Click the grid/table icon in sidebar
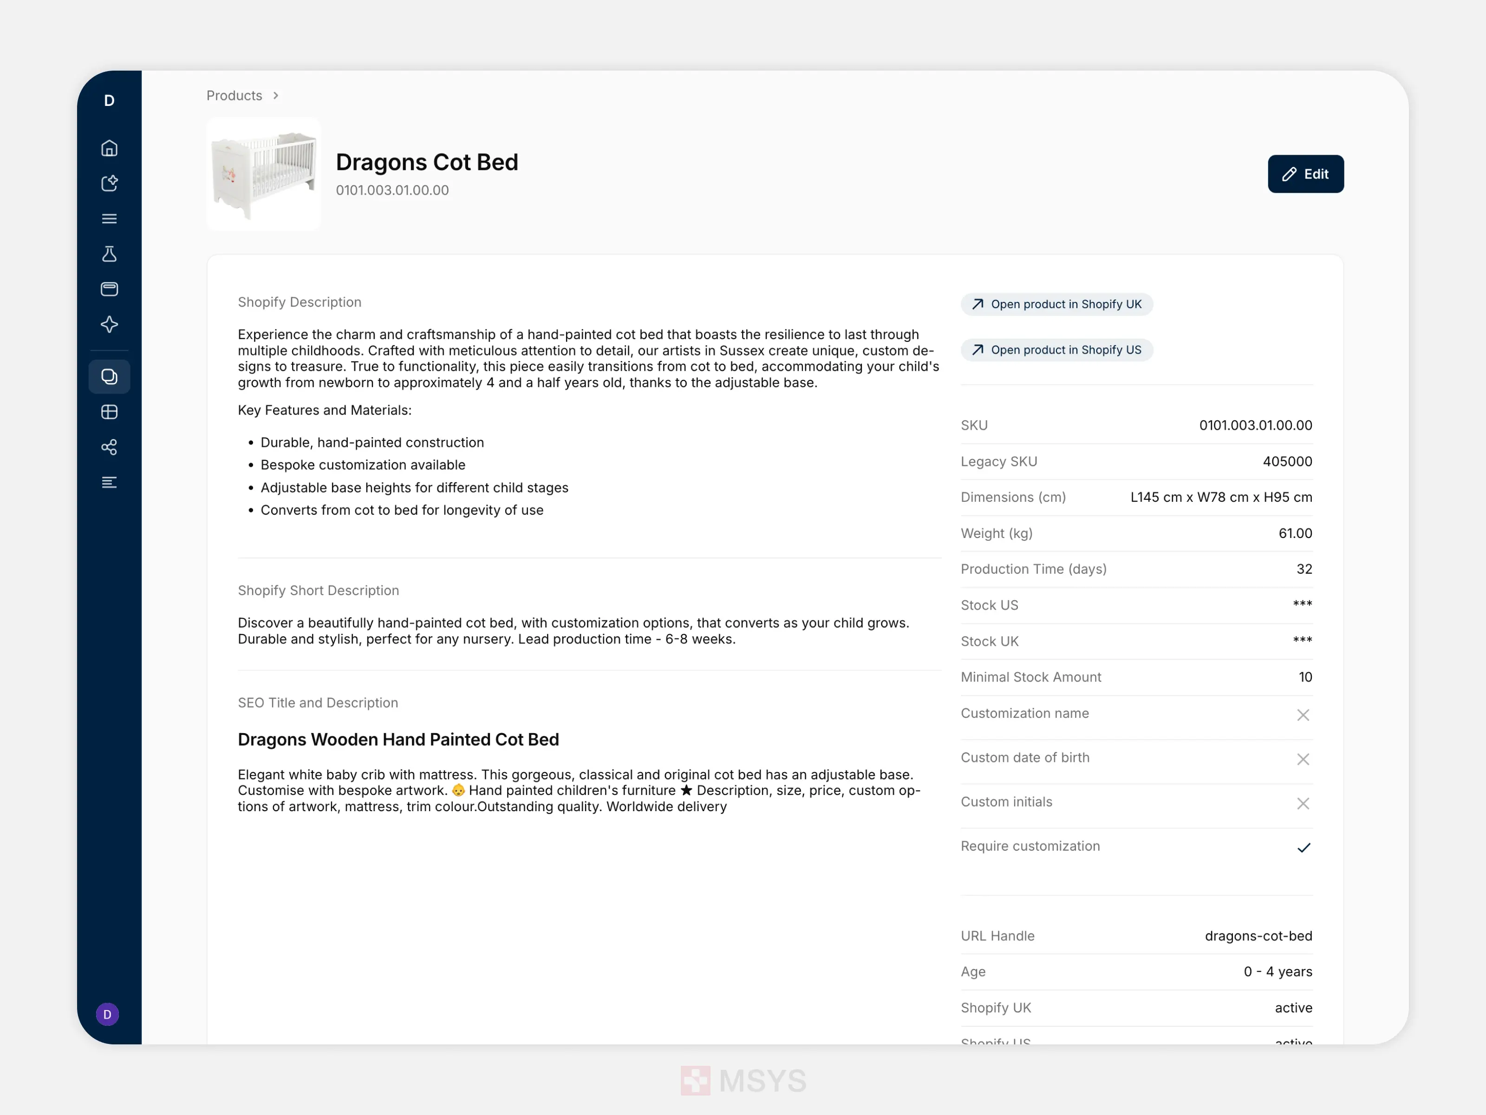The width and height of the screenshot is (1486, 1115). point(110,411)
